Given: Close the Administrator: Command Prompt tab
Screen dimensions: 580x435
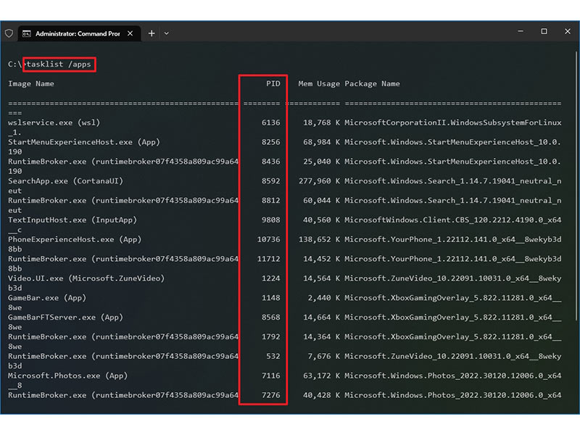Looking at the screenshot, I should [130, 33].
